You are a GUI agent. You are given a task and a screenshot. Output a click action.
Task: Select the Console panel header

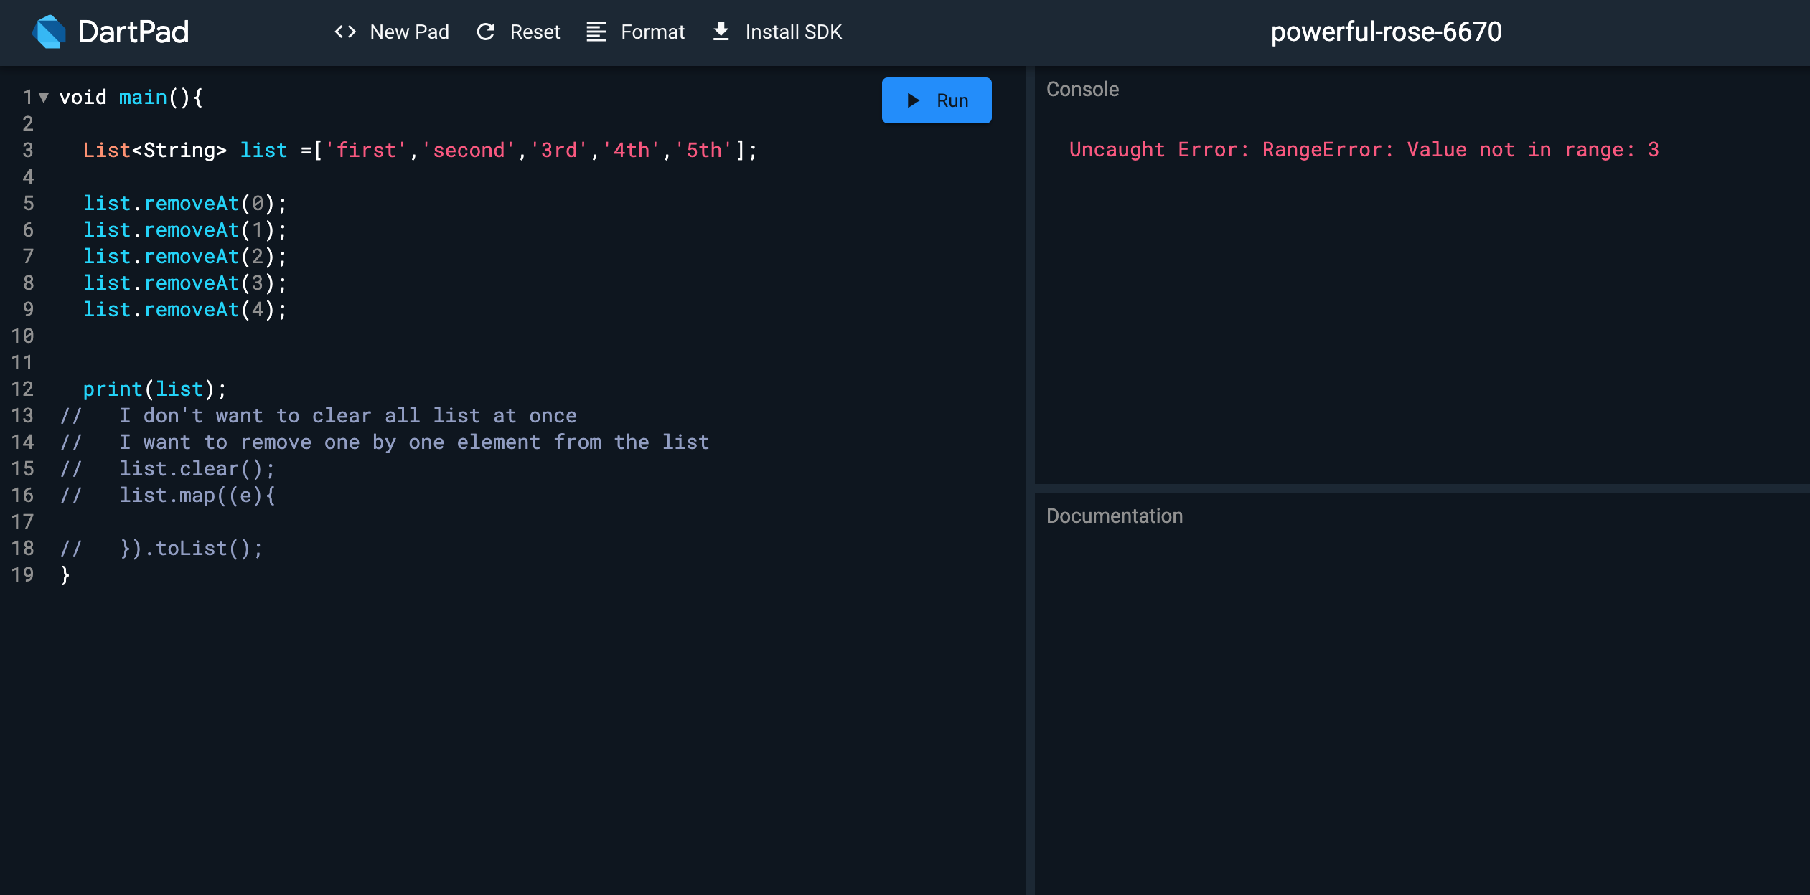point(1082,89)
